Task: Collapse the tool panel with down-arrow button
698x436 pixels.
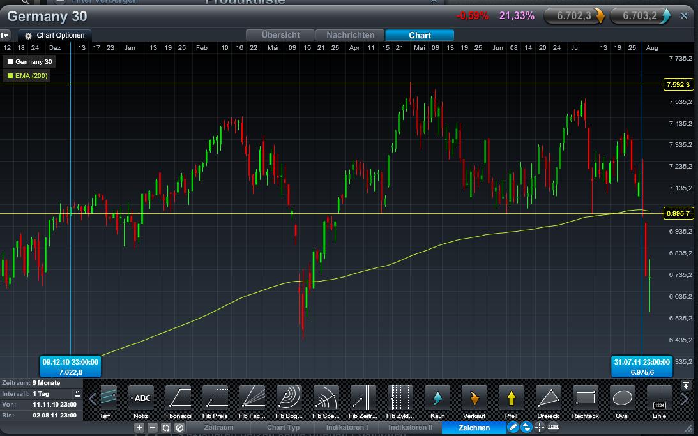Action: (x=686, y=386)
